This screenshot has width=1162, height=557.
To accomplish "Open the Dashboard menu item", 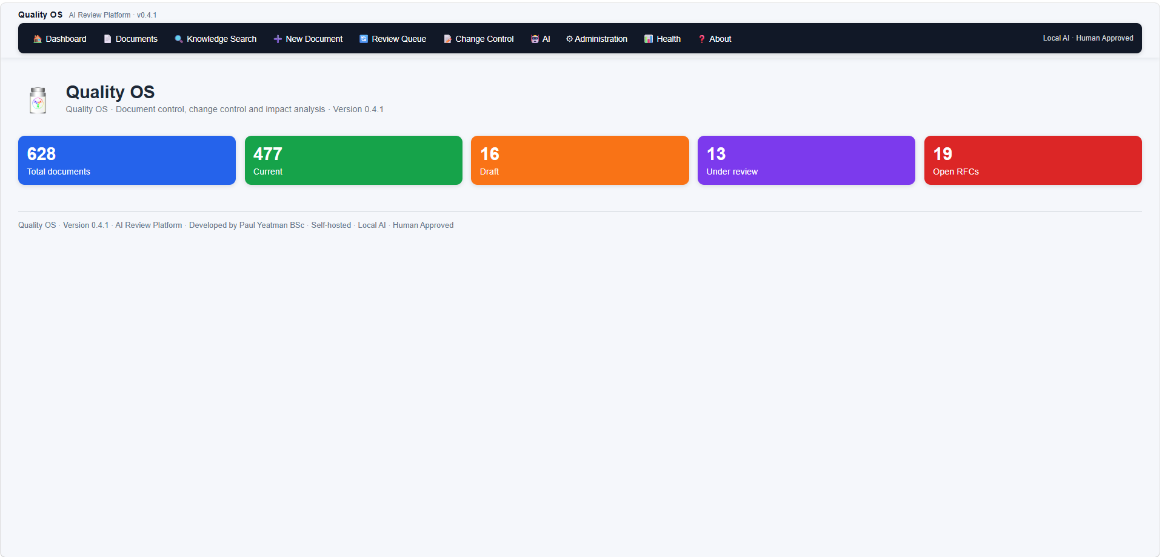I will pyautogui.click(x=60, y=39).
